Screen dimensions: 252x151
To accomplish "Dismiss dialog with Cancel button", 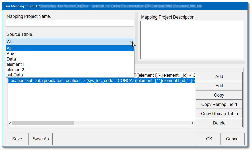I will 233,139.
